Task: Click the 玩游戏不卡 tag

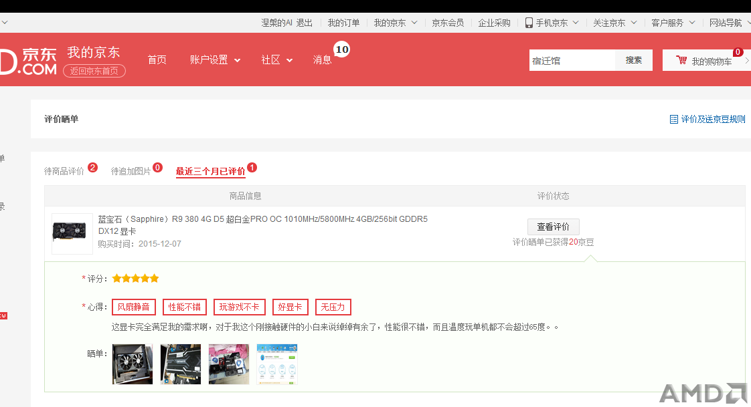Action: (240, 307)
